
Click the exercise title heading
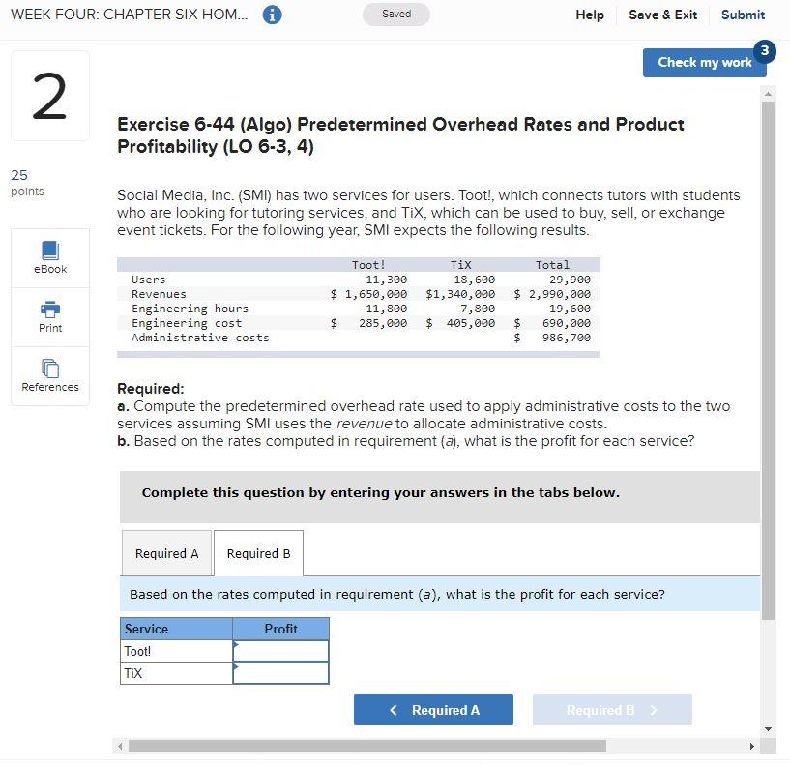point(400,135)
